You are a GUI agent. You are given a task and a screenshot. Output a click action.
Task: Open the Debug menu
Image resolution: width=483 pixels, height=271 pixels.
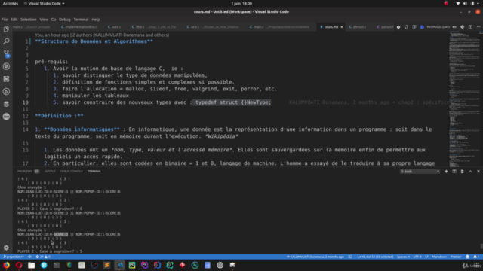click(x=65, y=20)
